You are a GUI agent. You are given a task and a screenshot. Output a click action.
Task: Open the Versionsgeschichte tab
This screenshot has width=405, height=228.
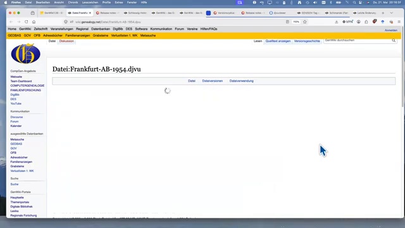307,41
